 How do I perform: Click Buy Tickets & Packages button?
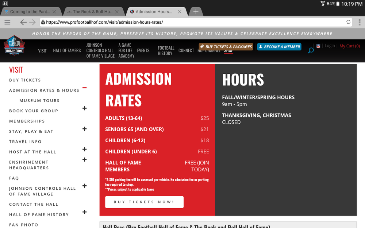pyautogui.click(x=226, y=47)
